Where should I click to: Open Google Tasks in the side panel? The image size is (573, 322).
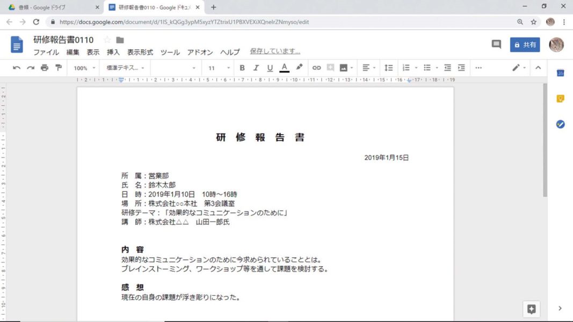point(560,124)
